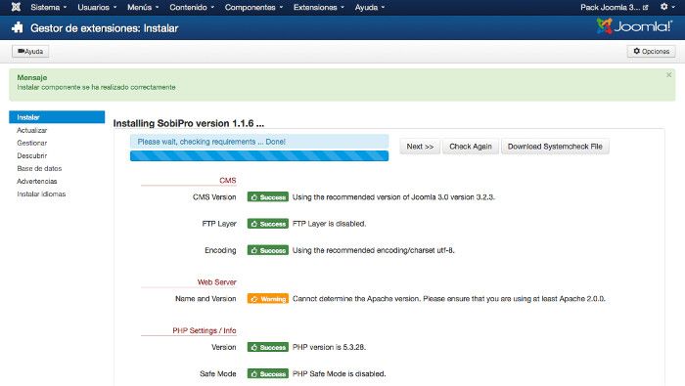
Task: Open the Ayuda dropdown in top menu
Action: [370, 8]
